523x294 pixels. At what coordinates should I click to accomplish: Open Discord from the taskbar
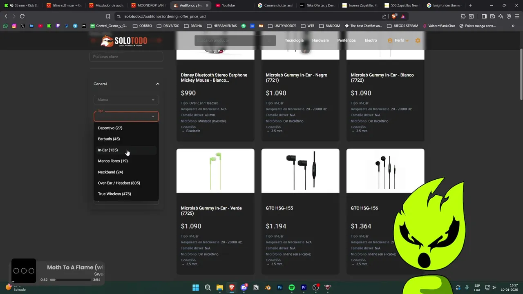[x=244, y=287]
